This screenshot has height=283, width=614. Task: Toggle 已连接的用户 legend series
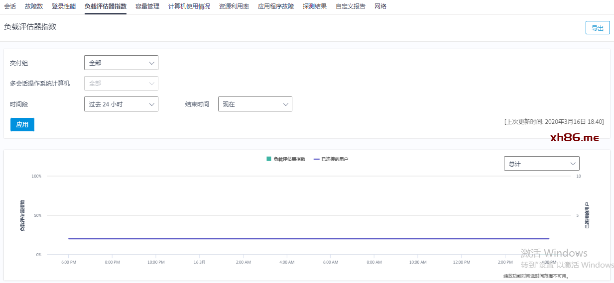pos(331,159)
